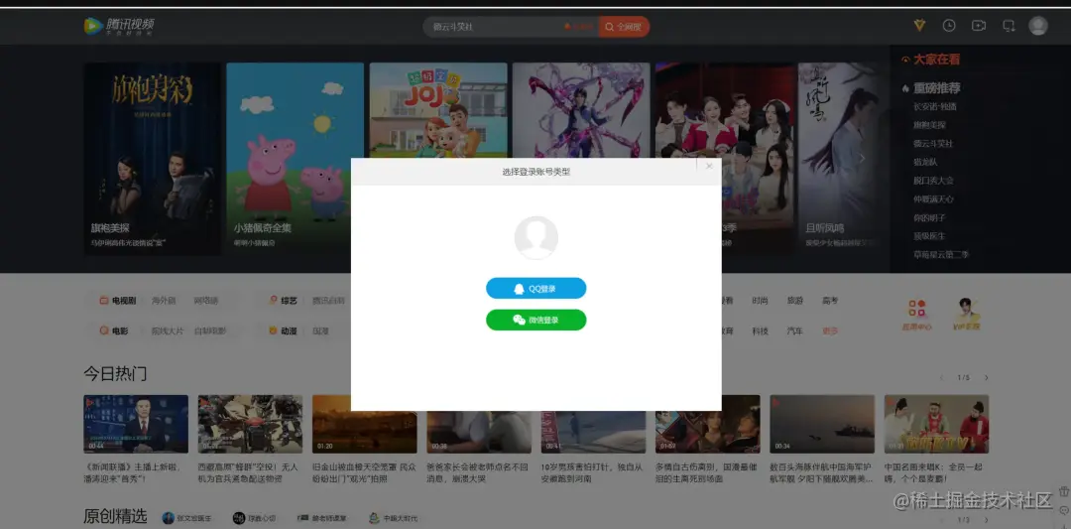The image size is (1071, 529).
Task: Click the upload video camera icon
Action: pyautogui.click(x=979, y=25)
